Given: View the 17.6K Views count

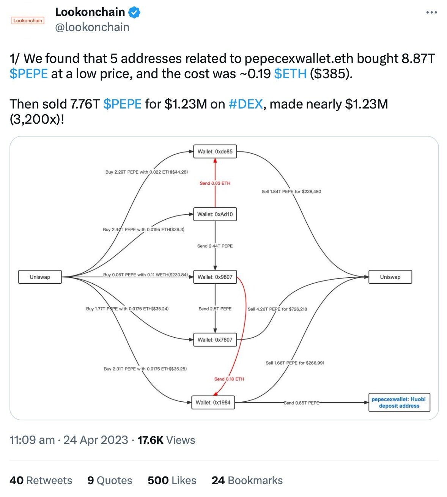Looking at the screenshot, I should 166,440.
